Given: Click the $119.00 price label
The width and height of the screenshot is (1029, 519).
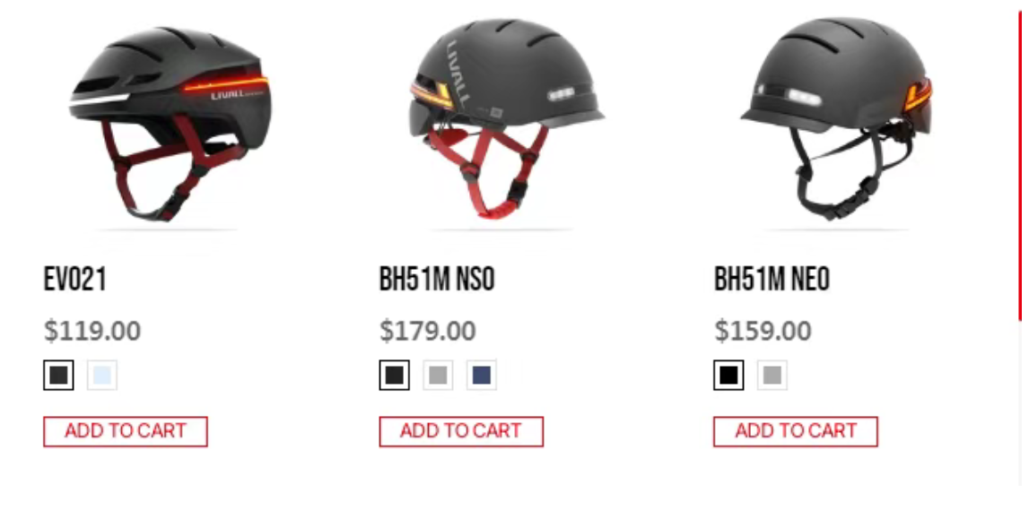Looking at the screenshot, I should pos(92,330).
